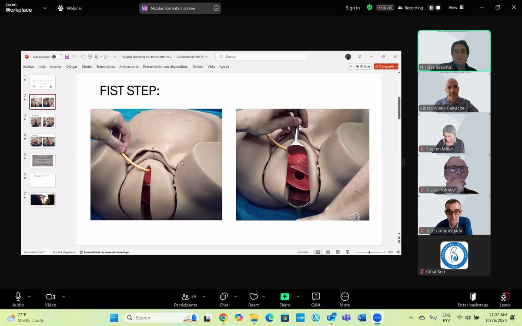Toggle Notas pane in status bar

point(303,252)
